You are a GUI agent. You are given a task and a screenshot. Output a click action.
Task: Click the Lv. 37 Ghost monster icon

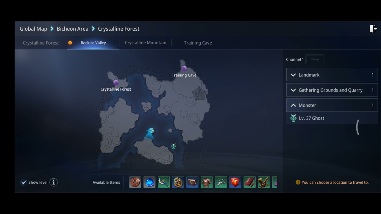(x=293, y=118)
